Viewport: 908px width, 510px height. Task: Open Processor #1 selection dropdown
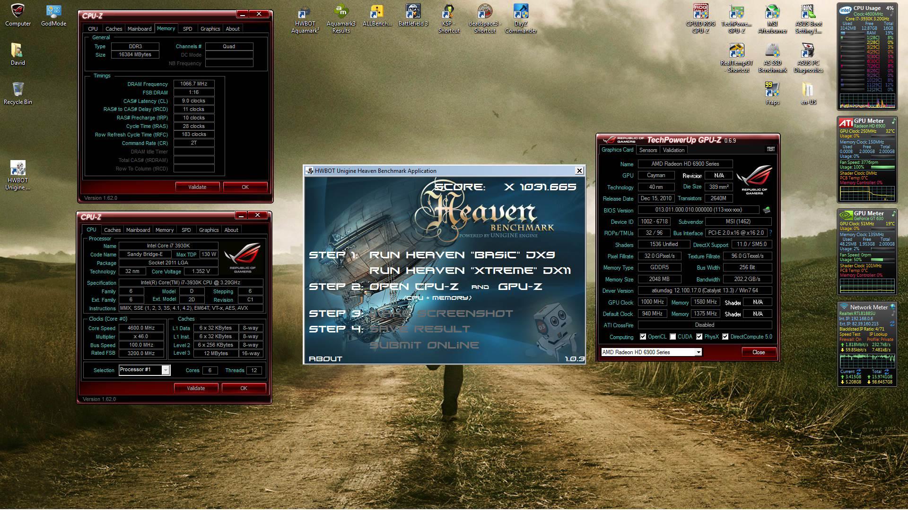click(x=144, y=370)
